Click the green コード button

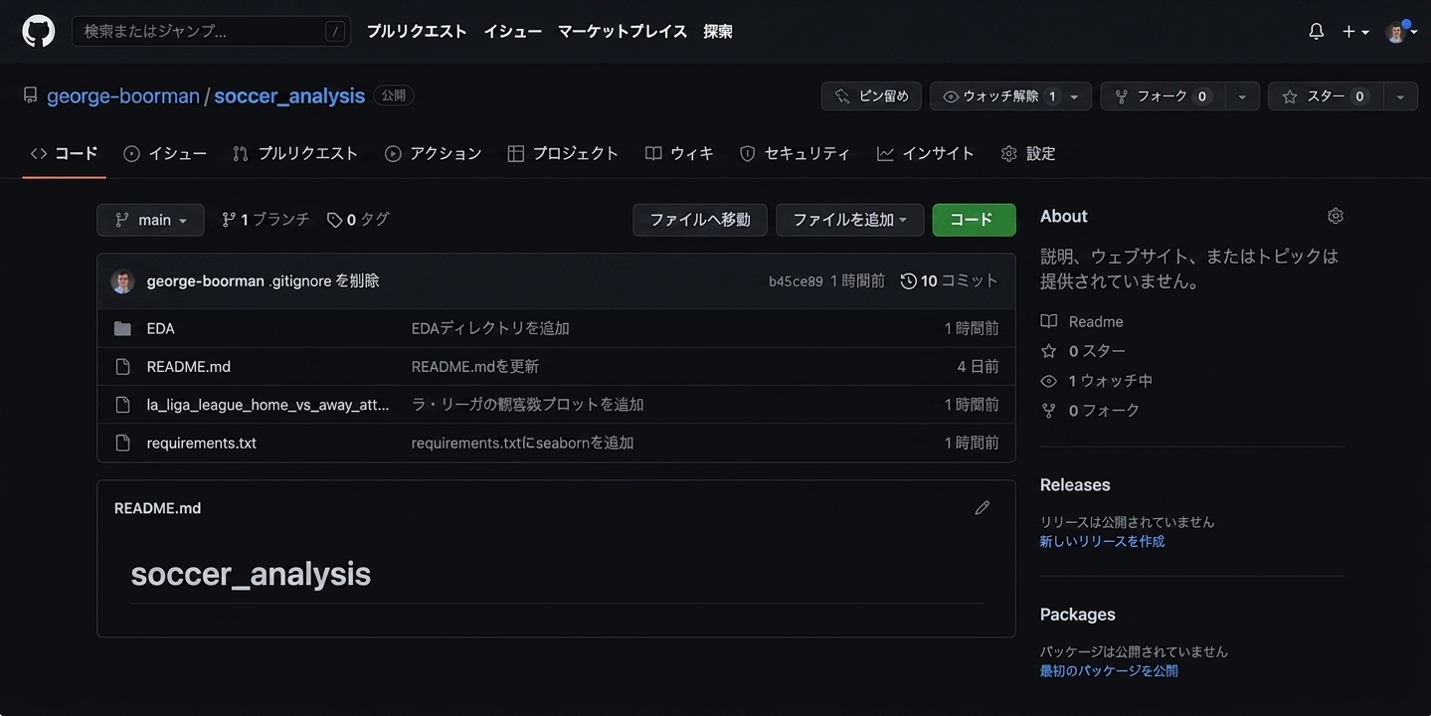pyautogui.click(x=975, y=220)
